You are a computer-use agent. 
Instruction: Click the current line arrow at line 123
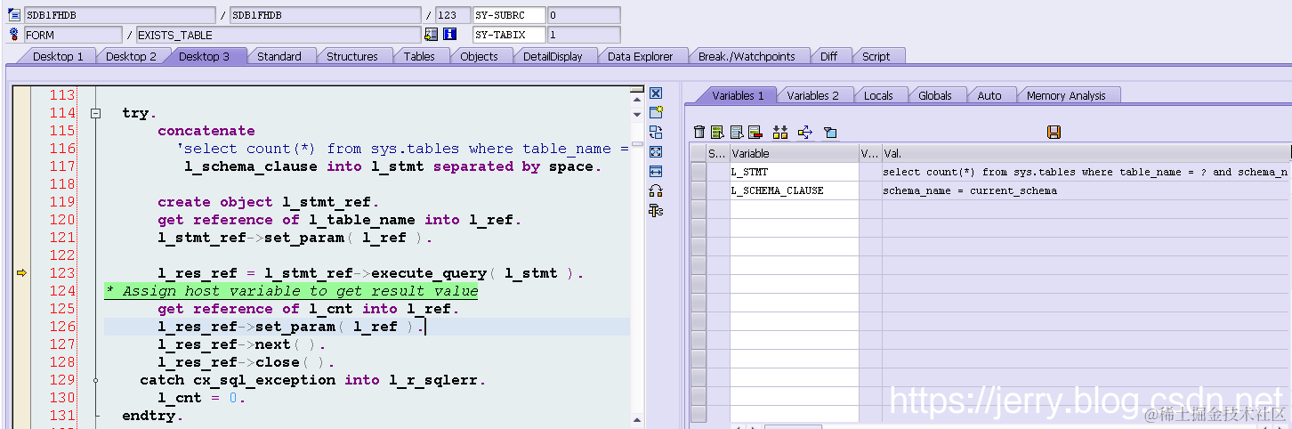click(21, 273)
